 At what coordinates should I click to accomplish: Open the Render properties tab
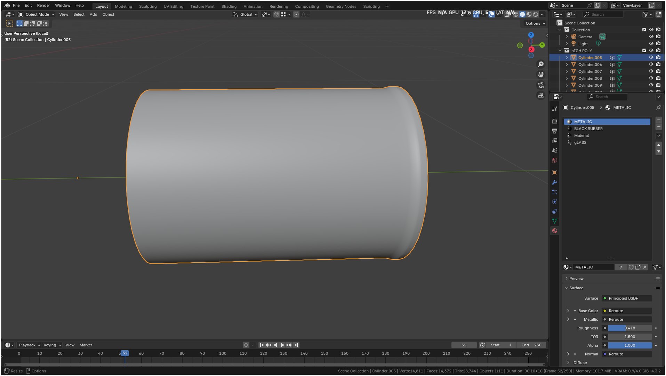[554, 121]
